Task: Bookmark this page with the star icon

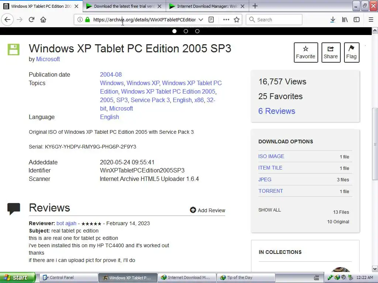Action: click(237, 20)
